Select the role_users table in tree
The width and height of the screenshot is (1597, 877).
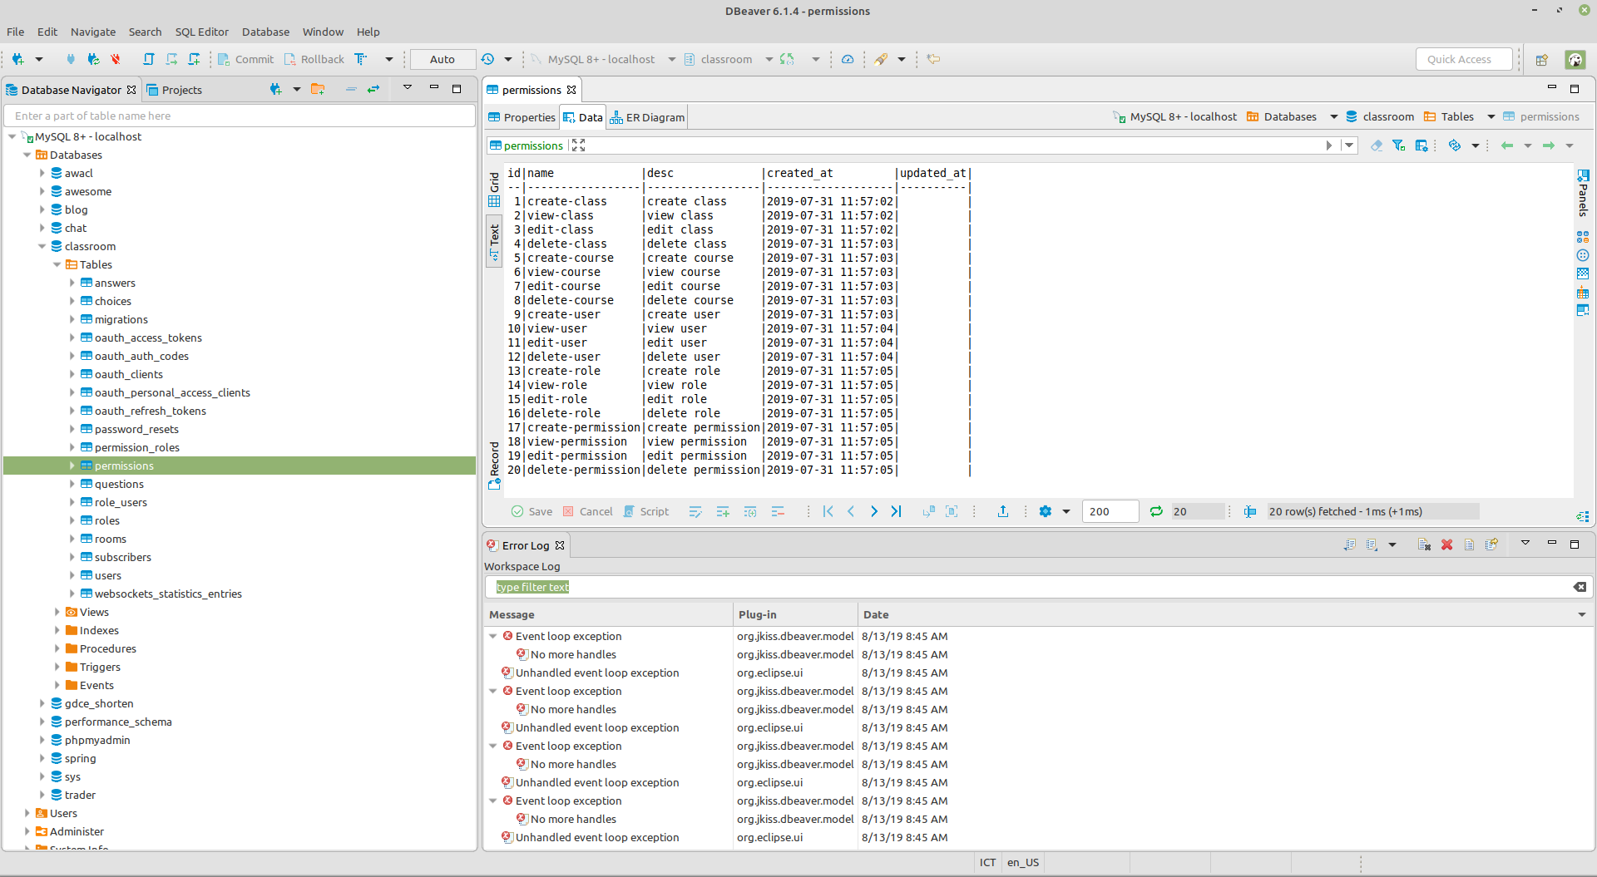point(121,502)
